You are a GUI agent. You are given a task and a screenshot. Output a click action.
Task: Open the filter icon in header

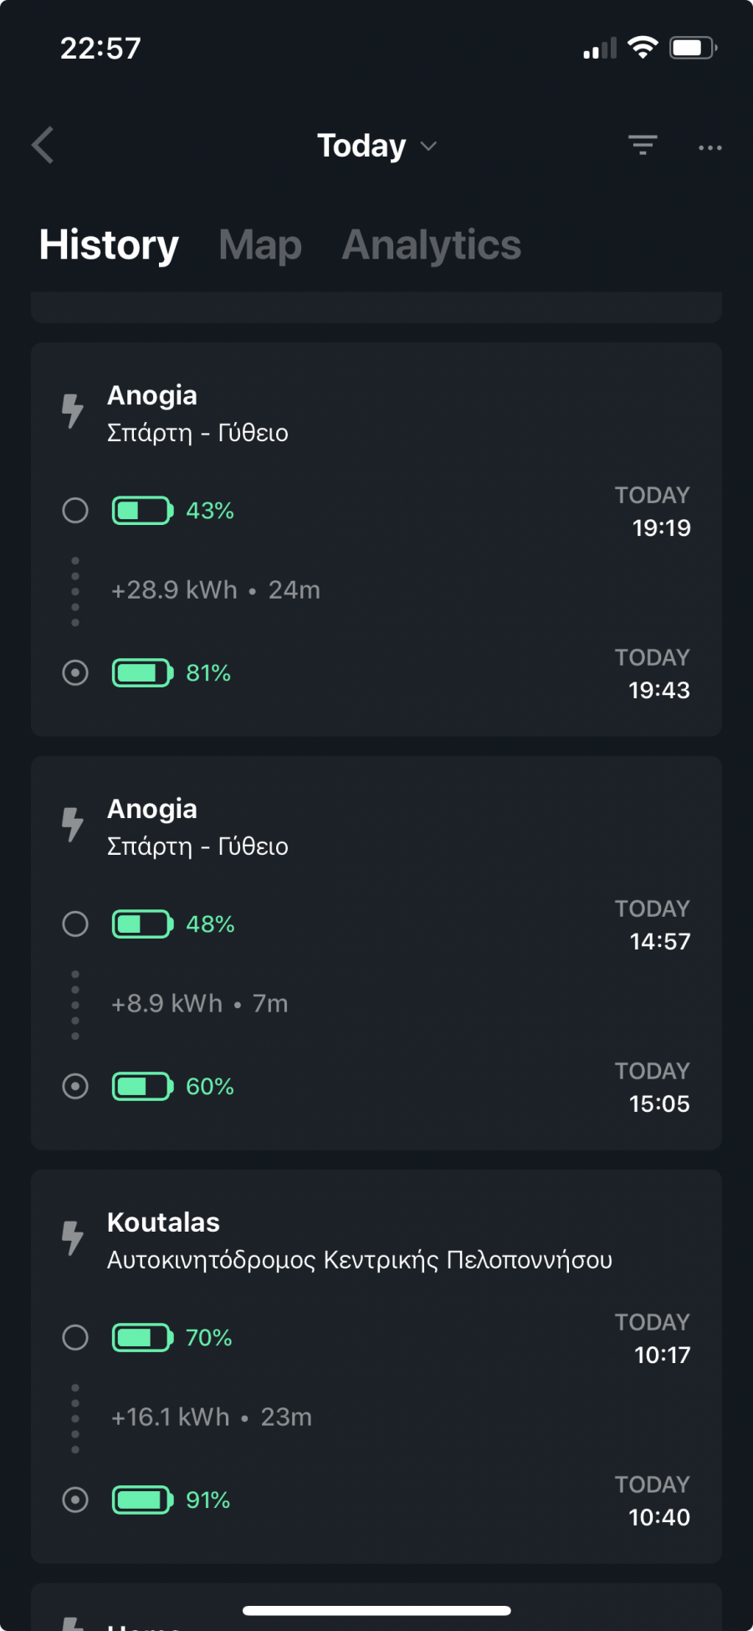click(643, 146)
